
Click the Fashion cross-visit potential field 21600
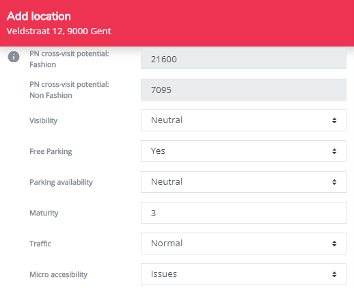(x=243, y=59)
